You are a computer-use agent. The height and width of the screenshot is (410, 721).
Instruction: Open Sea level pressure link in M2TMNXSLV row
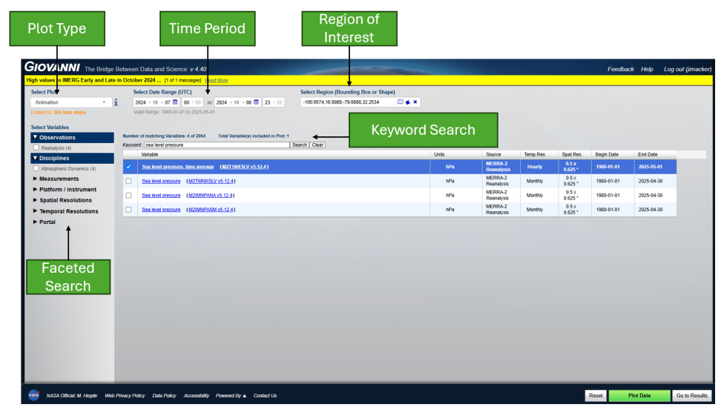(161, 181)
